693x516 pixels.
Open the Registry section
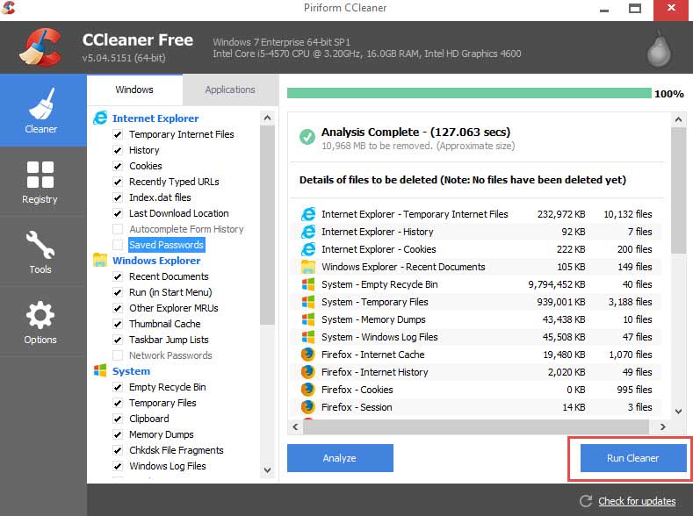pos(40,183)
